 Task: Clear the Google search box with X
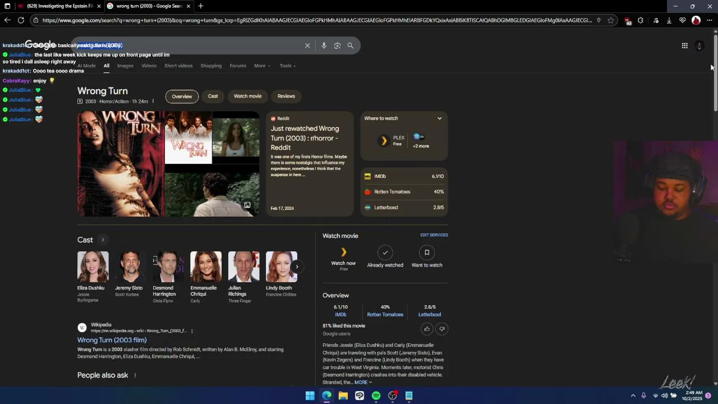click(307, 45)
